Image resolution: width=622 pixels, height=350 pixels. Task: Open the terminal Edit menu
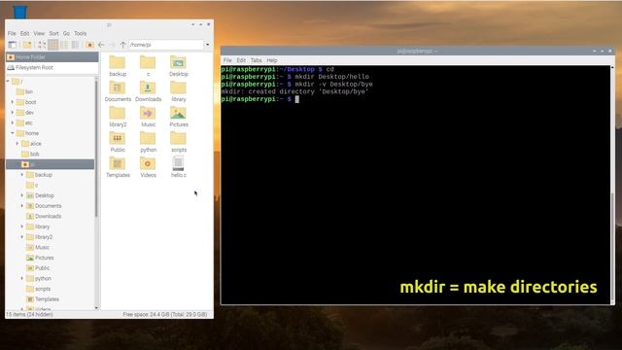[x=241, y=60]
